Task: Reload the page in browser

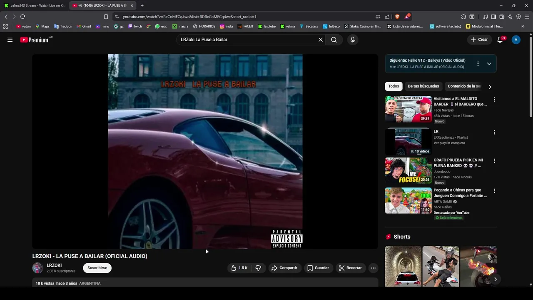Action: pyautogui.click(x=22, y=17)
